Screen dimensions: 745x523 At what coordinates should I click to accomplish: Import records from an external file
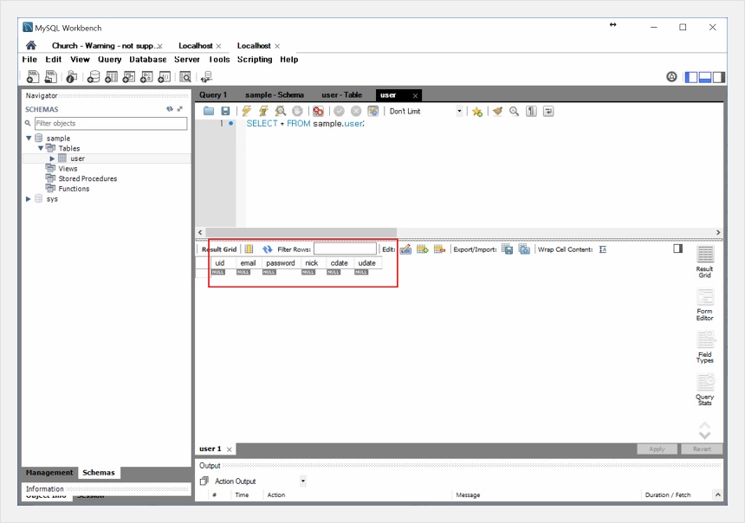pyautogui.click(x=525, y=249)
